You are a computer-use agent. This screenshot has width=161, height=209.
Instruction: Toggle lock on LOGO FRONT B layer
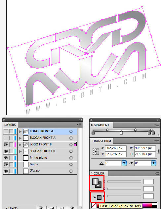click(x=11, y=145)
